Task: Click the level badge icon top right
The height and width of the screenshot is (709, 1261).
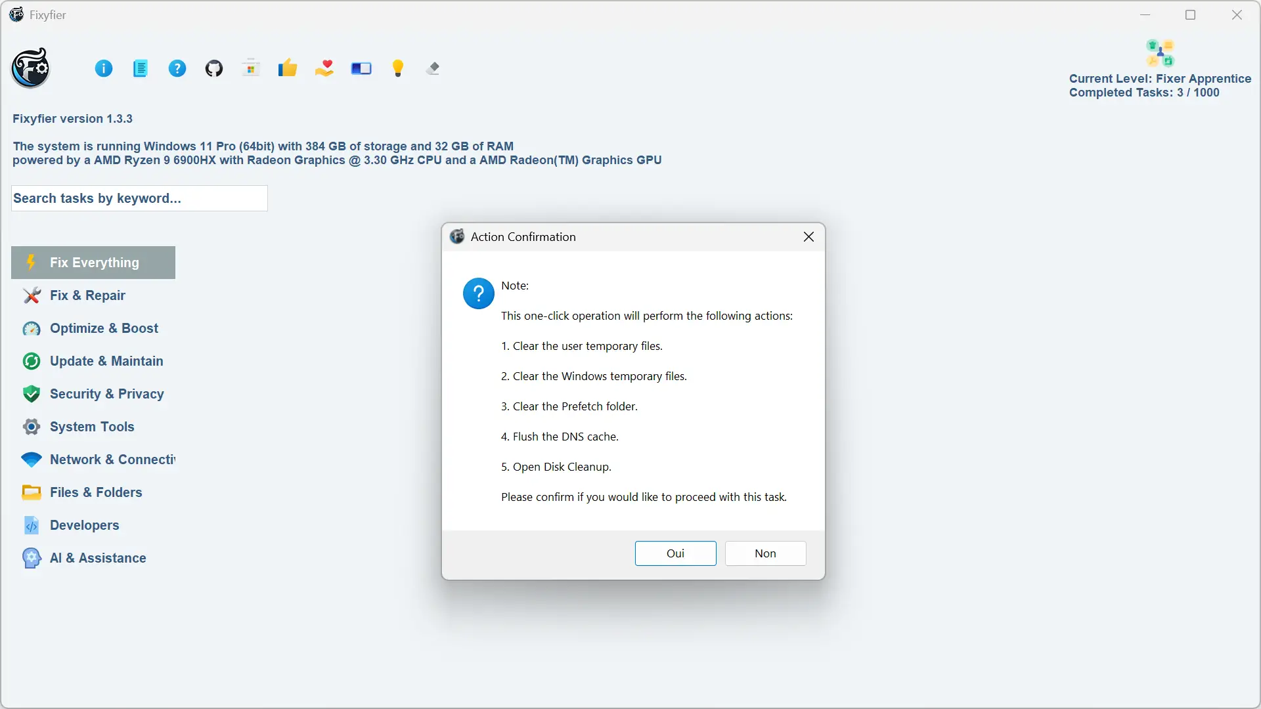Action: (x=1160, y=53)
